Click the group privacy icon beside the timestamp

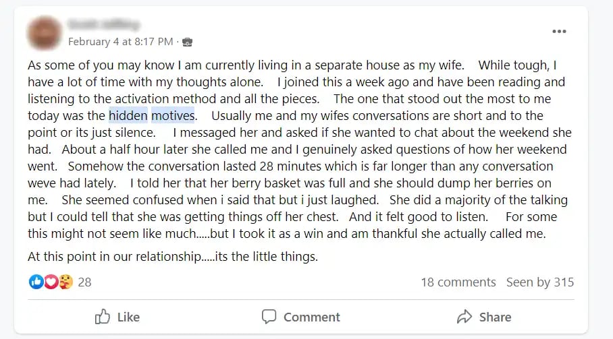coord(188,42)
